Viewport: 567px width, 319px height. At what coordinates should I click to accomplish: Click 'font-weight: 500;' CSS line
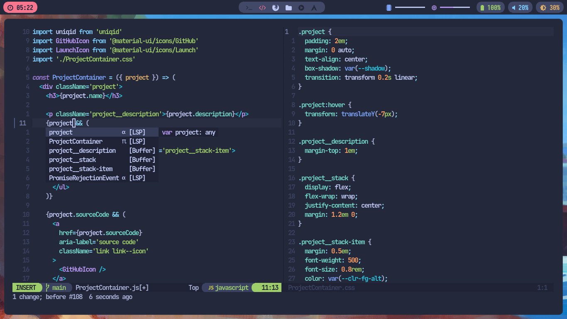click(333, 260)
